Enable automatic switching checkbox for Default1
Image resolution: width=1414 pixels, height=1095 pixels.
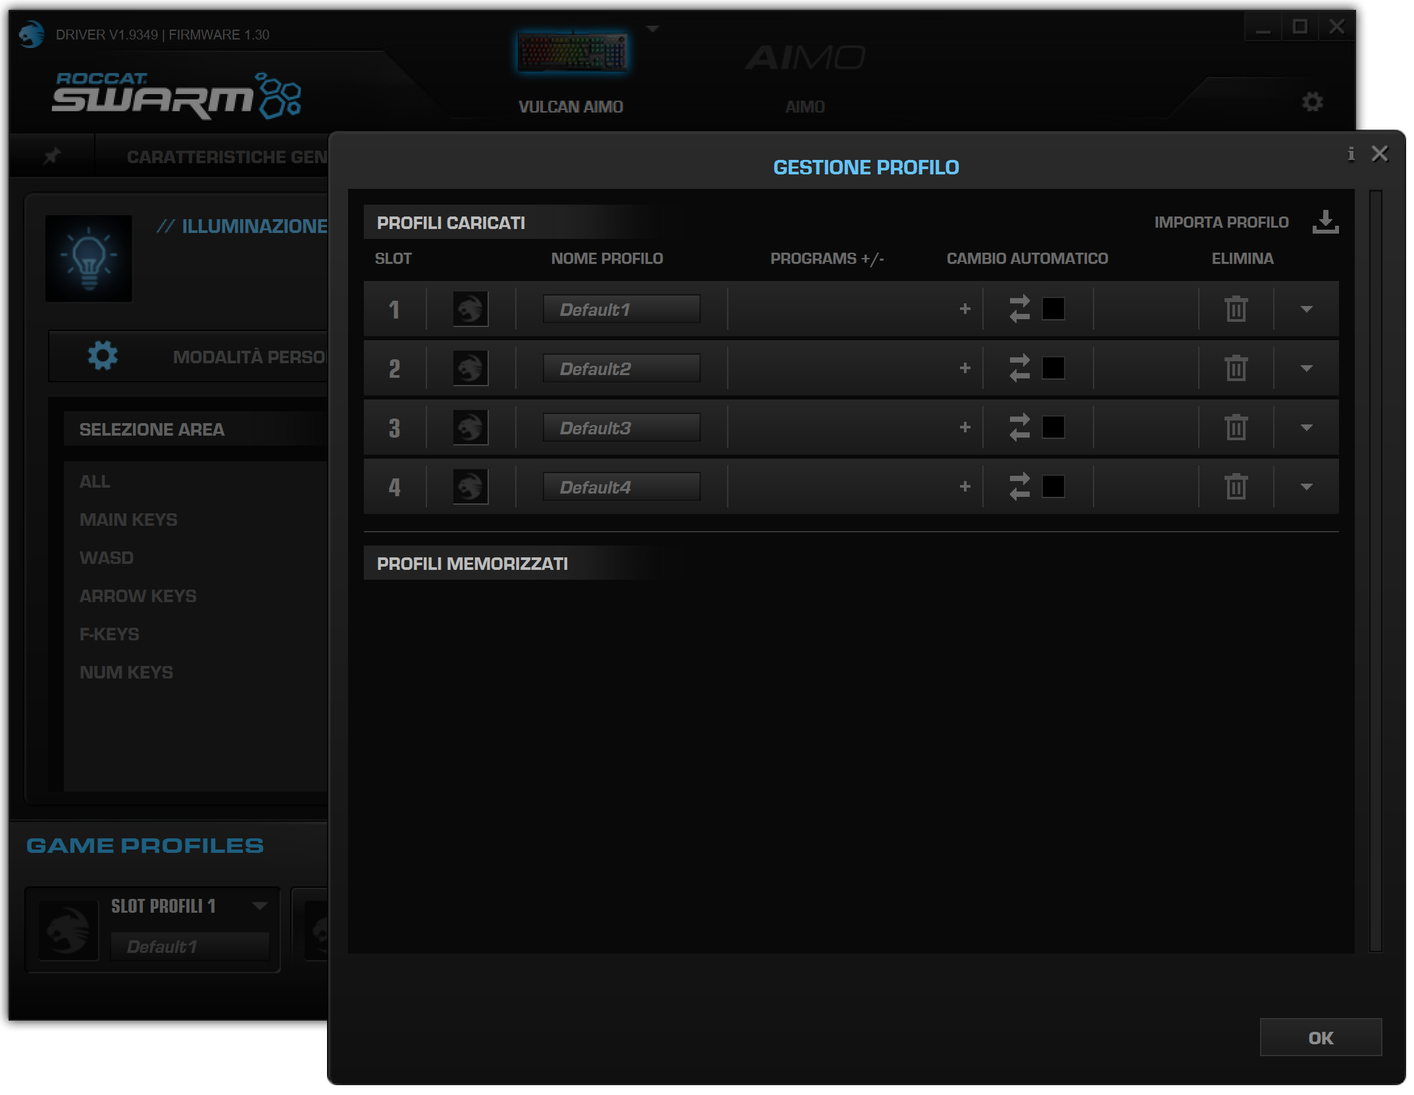(1053, 309)
